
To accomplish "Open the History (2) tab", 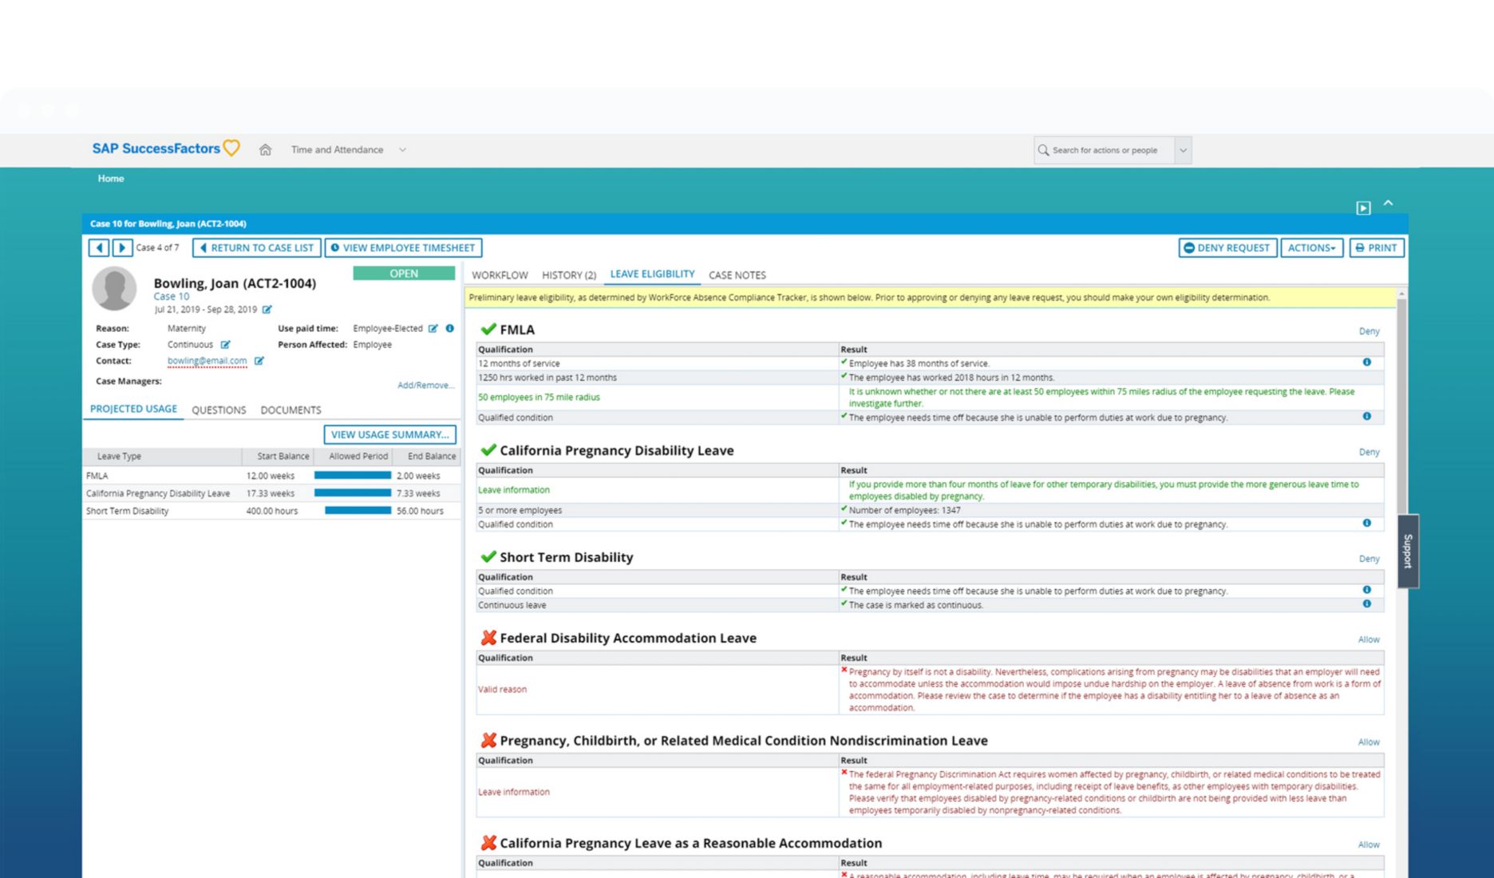I will click(x=568, y=275).
